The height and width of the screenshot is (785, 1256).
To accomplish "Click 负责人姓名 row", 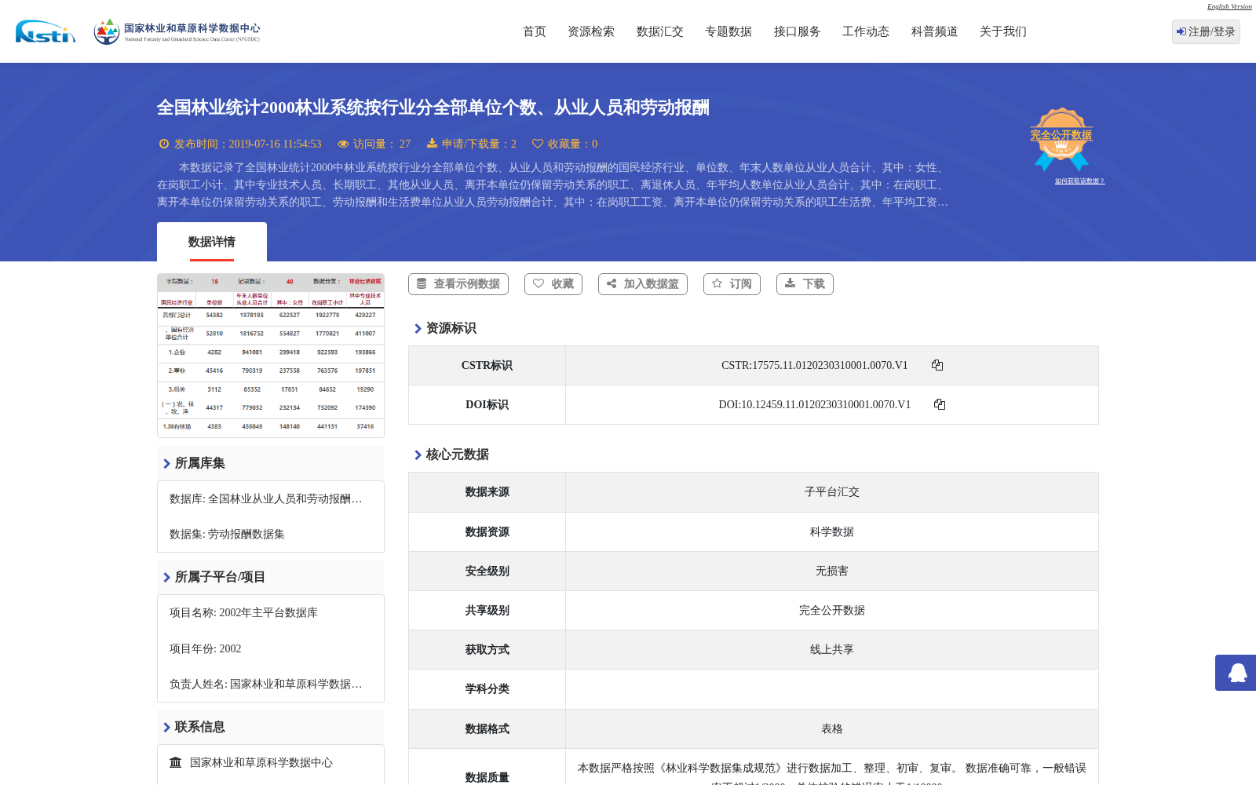I will [266, 684].
